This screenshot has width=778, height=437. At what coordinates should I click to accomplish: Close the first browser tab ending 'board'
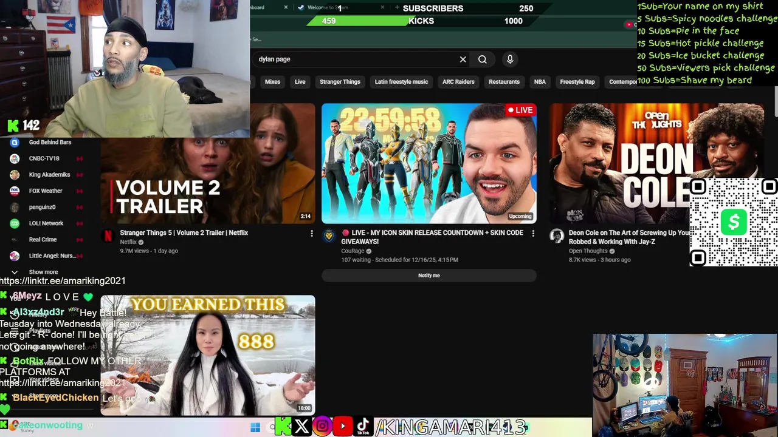286,7
